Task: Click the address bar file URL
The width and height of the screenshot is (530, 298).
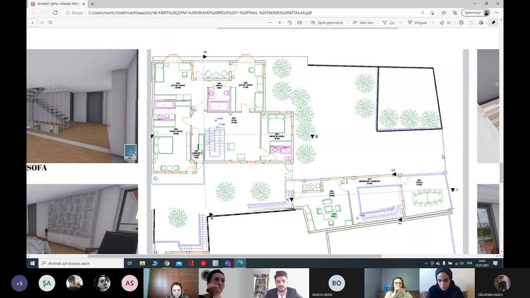Action: [x=200, y=13]
